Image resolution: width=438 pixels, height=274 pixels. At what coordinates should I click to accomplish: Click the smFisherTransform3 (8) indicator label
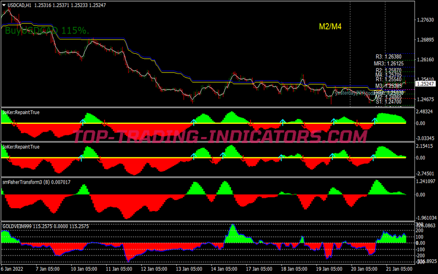pos(36,182)
